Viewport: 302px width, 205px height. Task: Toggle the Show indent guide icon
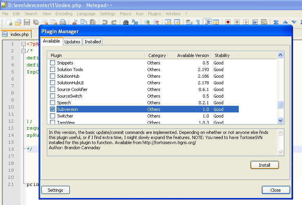click(207, 22)
